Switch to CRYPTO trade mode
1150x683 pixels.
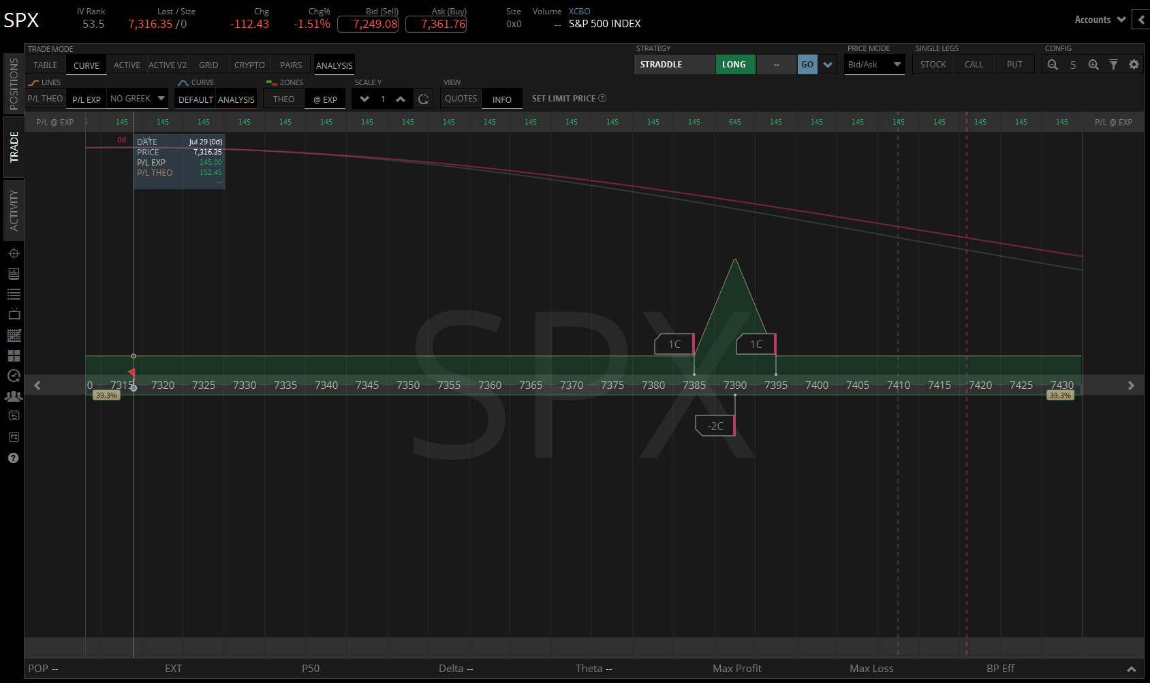click(x=250, y=65)
